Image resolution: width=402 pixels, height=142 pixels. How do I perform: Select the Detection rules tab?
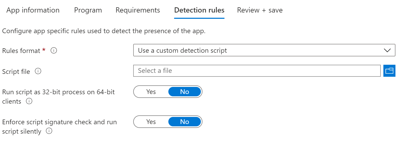(199, 10)
